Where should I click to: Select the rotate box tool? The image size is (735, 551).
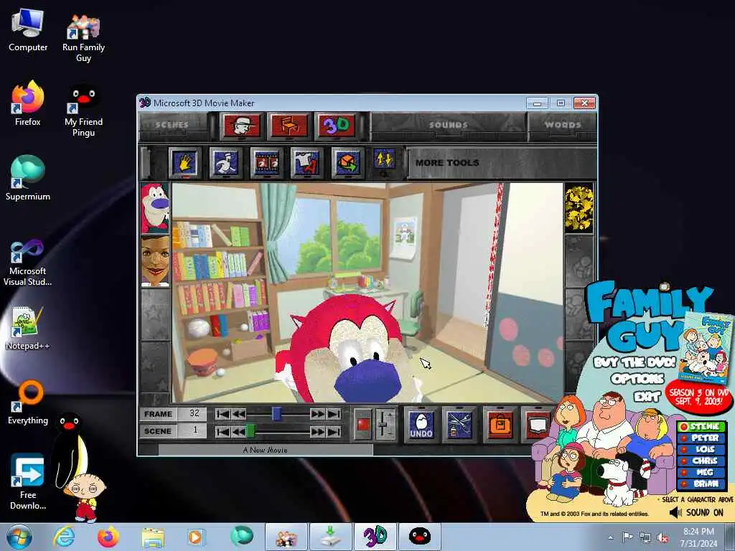(347, 163)
